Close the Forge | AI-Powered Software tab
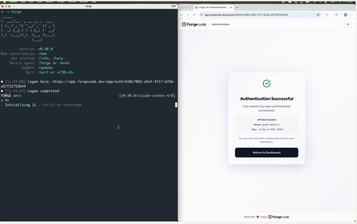Image resolution: width=357 pixels, height=224 pixels. click(x=231, y=7)
